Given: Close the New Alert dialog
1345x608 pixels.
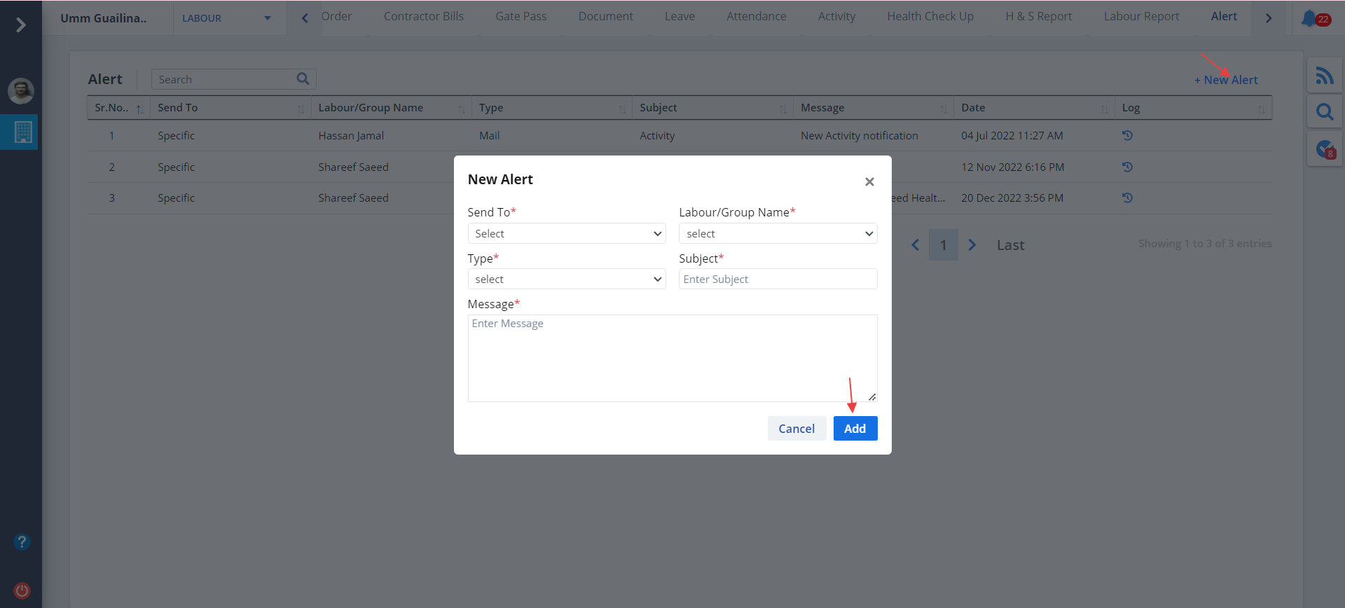Looking at the screenshot, I should (869, 182).
